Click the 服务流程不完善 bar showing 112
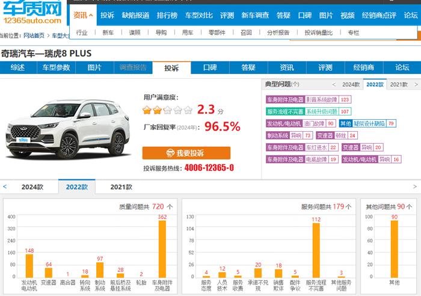The image size is (421, 296). [316, 250]
